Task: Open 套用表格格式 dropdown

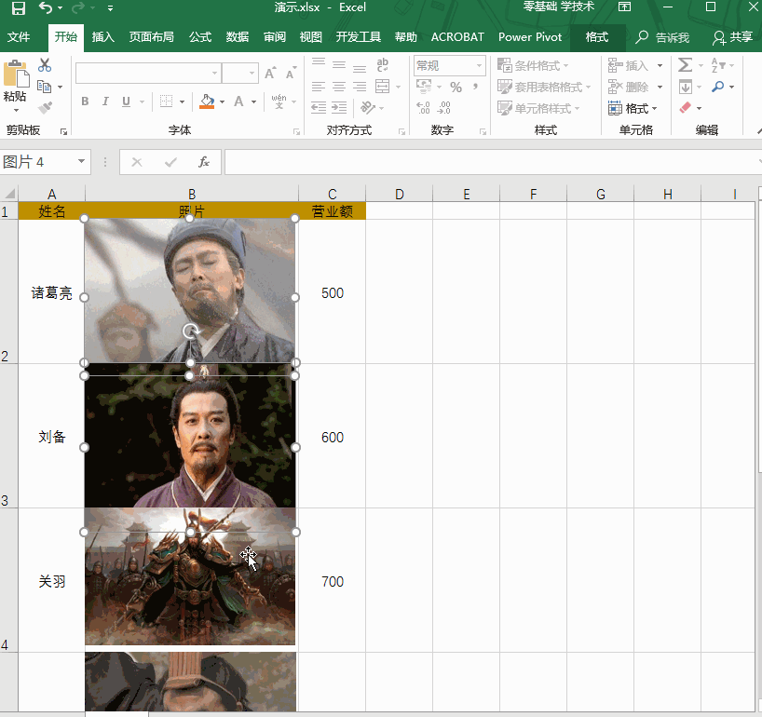Action: click(544, 87)
